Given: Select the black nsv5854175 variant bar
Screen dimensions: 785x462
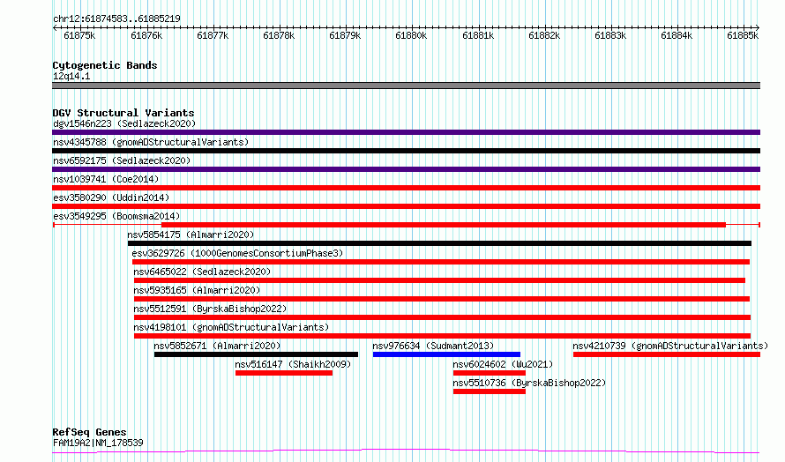Looking at the screenshot, I should tap(439, 243).
